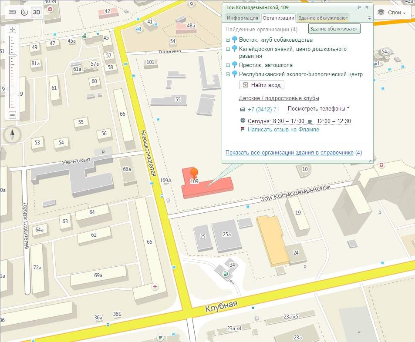Open the Здание обслуживают tab
This screenshot has height=342, width=415.
click(x=323, y=18)
